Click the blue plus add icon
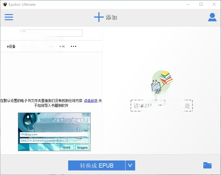 pyautogui.click(x=99, y=17)
